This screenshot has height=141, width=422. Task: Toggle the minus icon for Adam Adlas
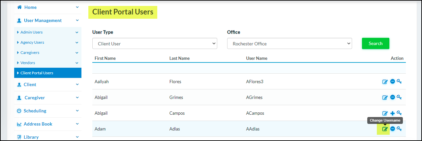pyautogui.click(x=392, y=129)
